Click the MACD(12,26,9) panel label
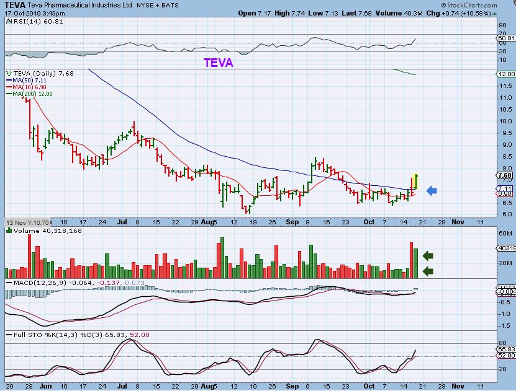 [x=40, y=283]
